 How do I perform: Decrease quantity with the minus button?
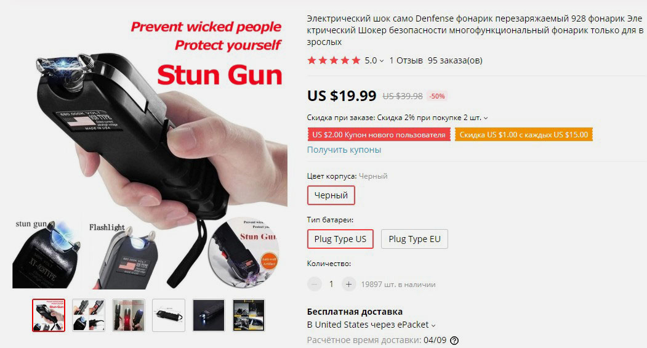click(x=315, y=284)
